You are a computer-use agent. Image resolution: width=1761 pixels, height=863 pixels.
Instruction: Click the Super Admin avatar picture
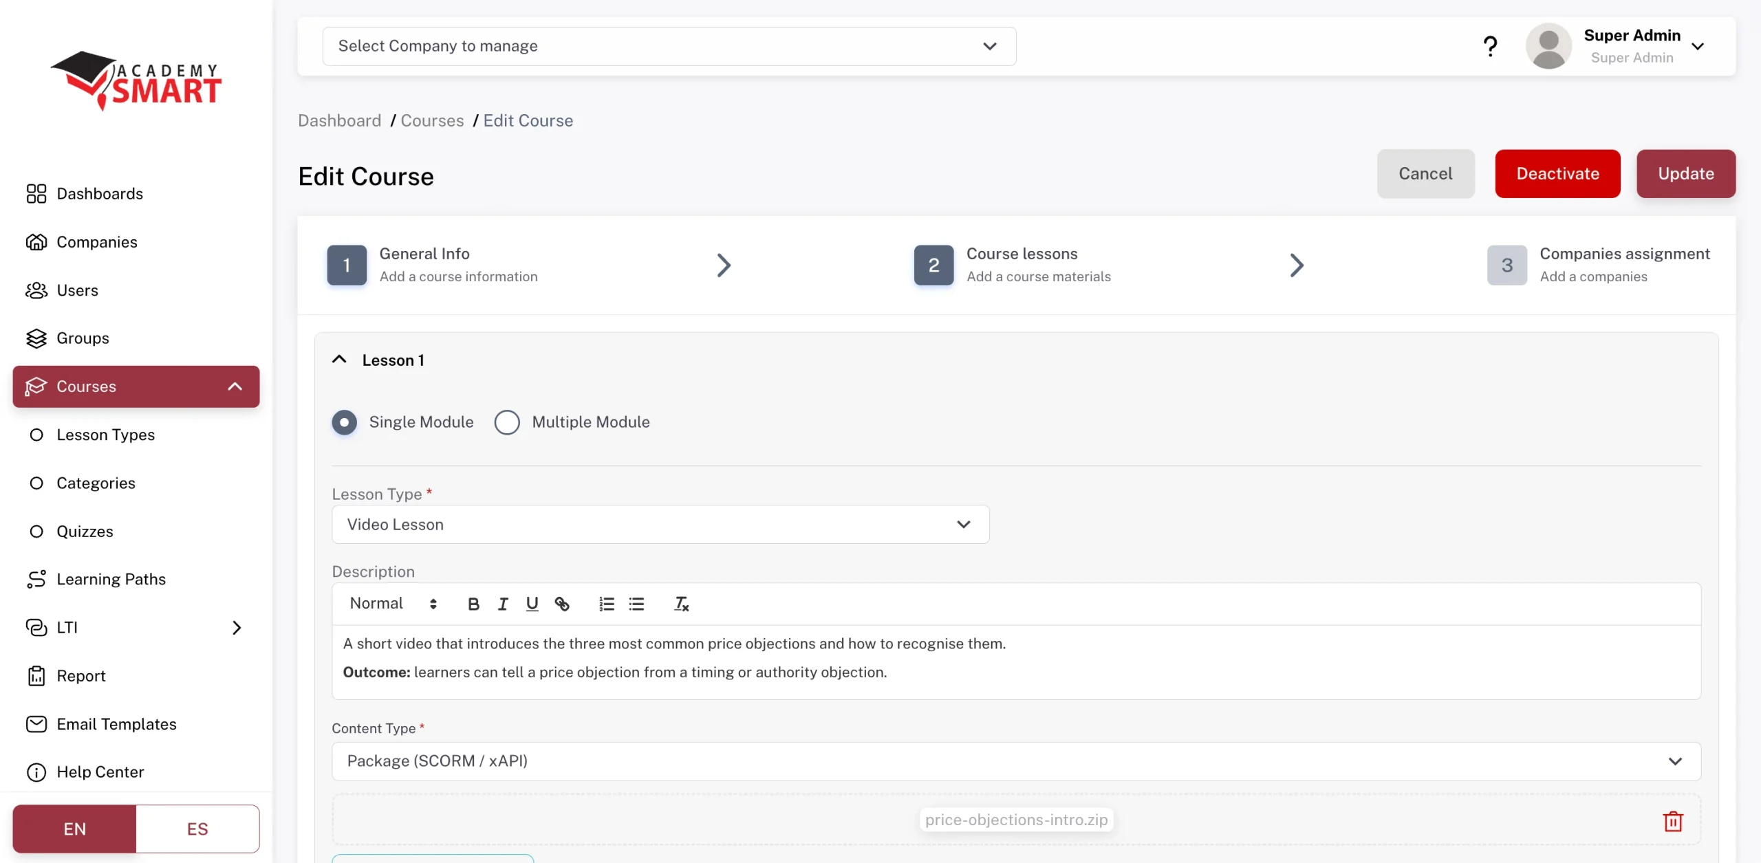tap(1548, 46)
